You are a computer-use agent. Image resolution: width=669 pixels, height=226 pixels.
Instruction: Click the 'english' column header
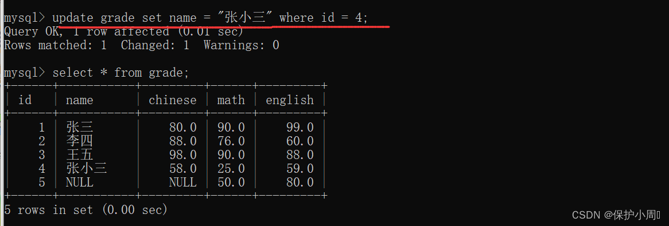pyautogui.click(x=290, y=101)
